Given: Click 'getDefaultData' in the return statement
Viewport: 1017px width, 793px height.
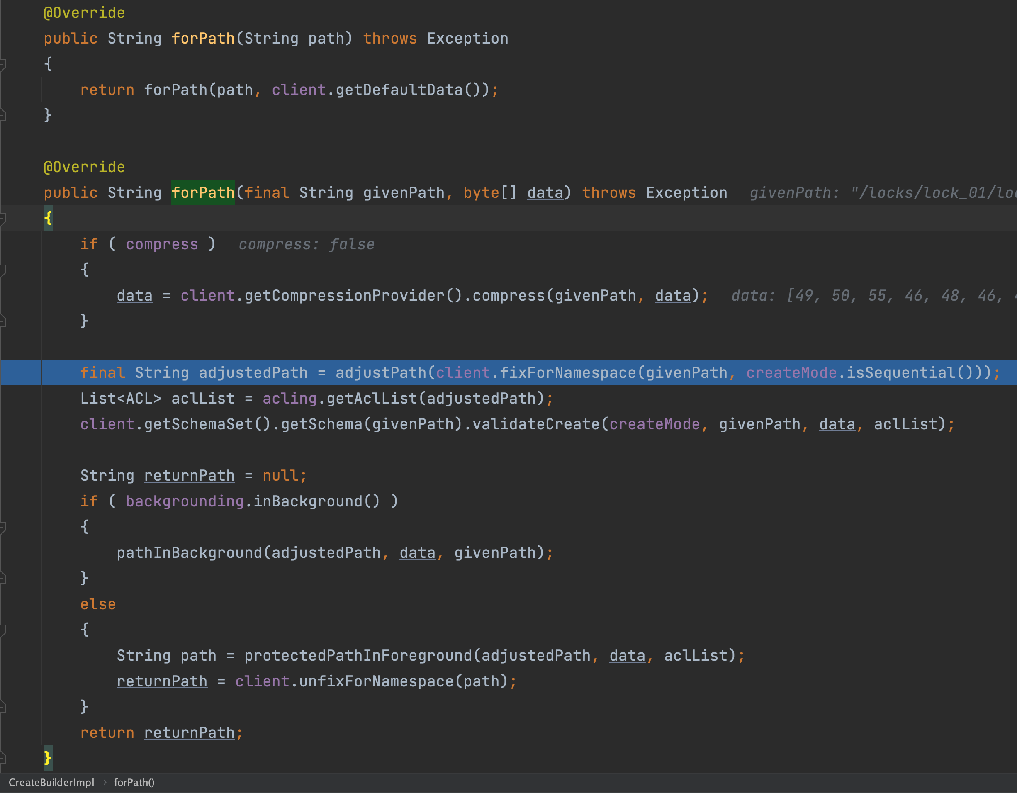Looking at the screenshot, I should tap(399, 90).
